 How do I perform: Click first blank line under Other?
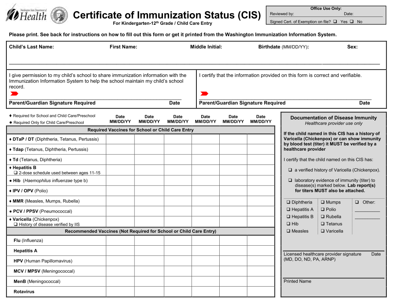tap(367, 210)
